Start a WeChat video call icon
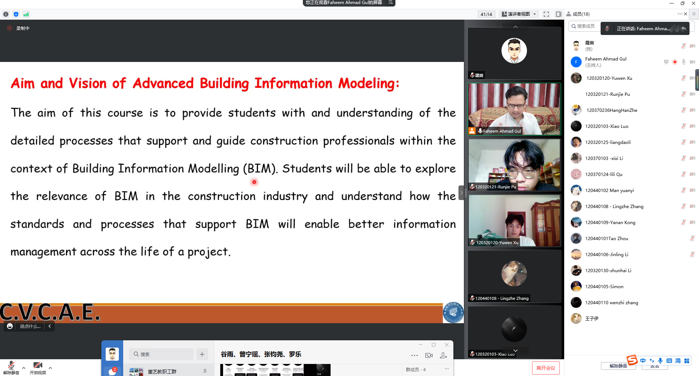The image size is (699, 376). tap(429, 355)
